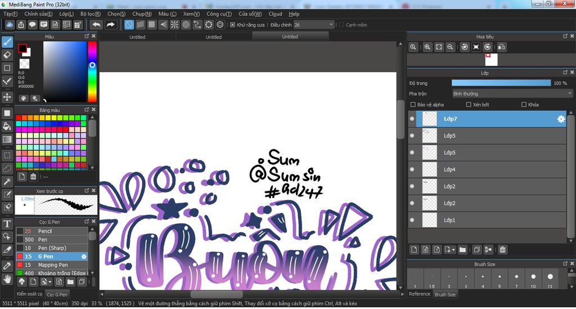This screenshot has width=576, height=309.
Task: Enable Xén bớt checkbox
Action: point(469,105)
